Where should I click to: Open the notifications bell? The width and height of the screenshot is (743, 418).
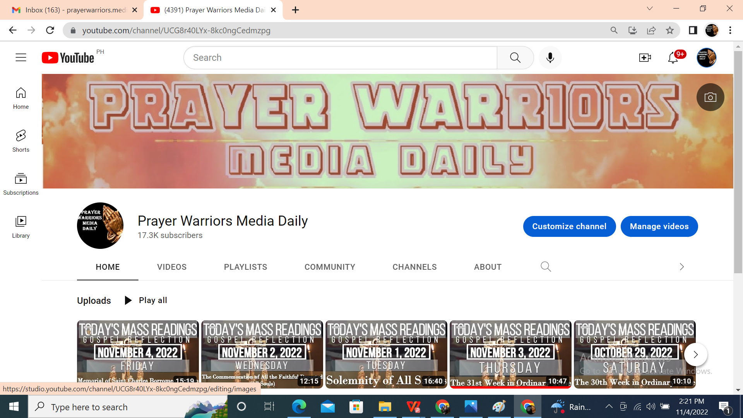(x=673, y=58)
